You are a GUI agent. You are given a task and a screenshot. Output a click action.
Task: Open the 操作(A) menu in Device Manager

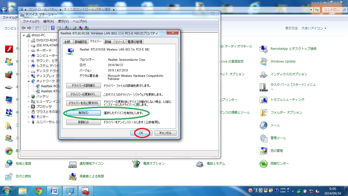(x=49, y=21)
